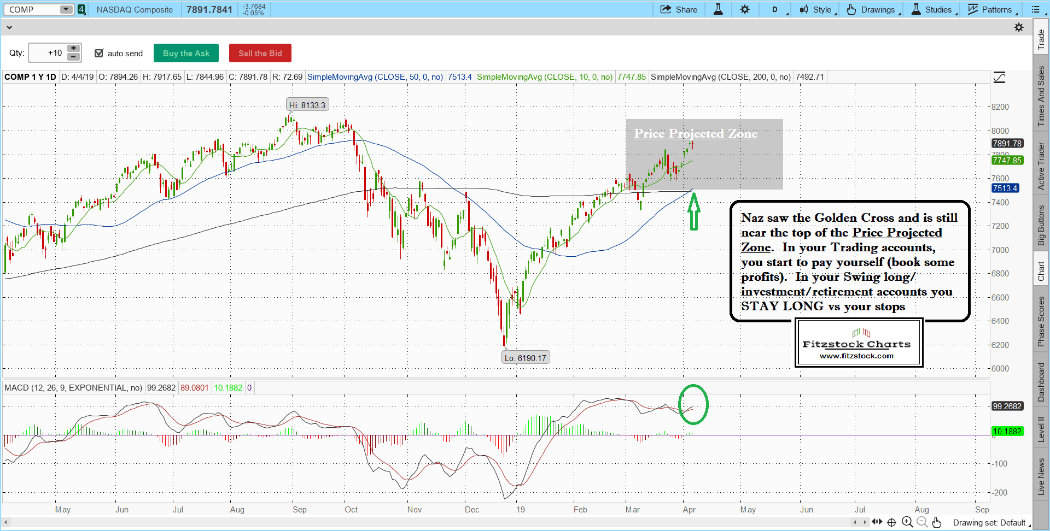This screenshot has height=531, width=1050.
Task: Open the Studies menu
Action: [934, 9]
